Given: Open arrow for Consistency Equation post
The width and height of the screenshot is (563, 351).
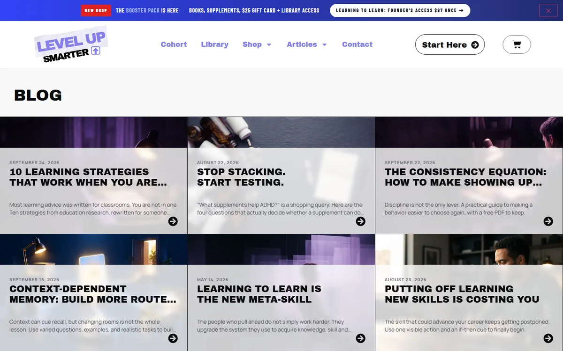Looking at the screenshot, I should (548, 221).
